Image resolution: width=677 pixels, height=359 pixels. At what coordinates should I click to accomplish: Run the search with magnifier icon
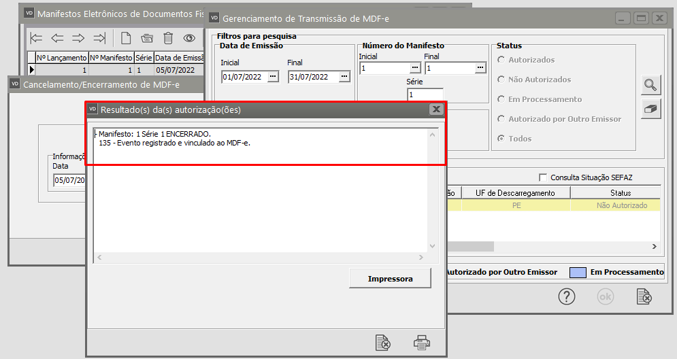pos(651,85)
